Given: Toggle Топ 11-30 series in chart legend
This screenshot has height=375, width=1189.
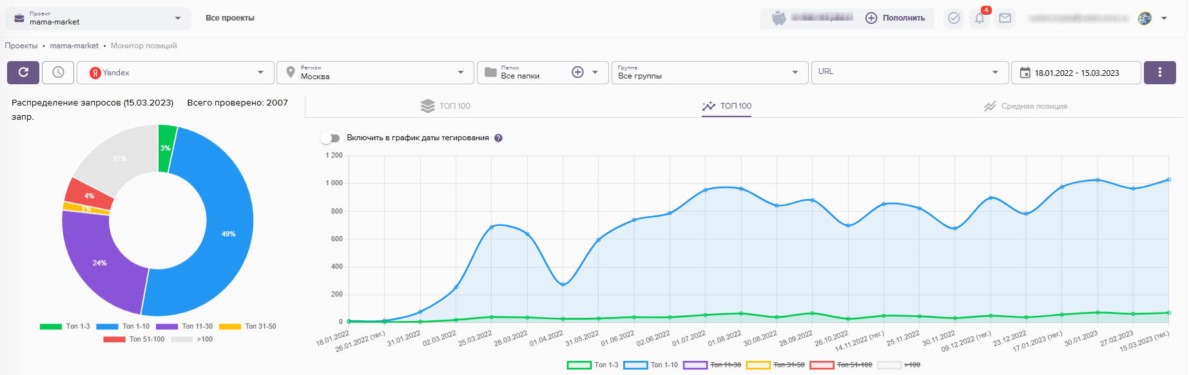Looking at the screenshot, I should click(712, 365).
